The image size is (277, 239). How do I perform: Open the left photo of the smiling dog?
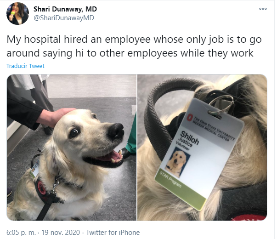pyautogui.click(x=72, y=147)
